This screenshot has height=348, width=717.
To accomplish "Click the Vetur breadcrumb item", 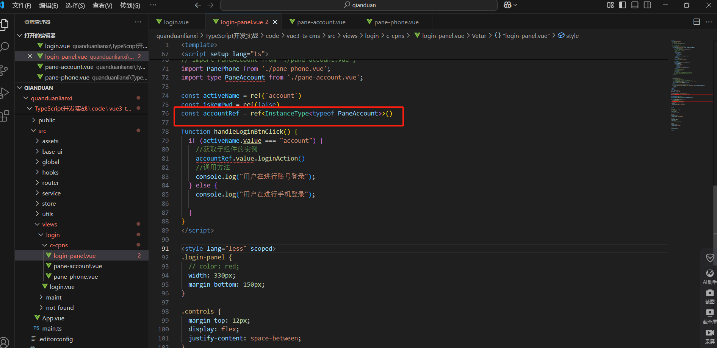I will coord(479,36).
